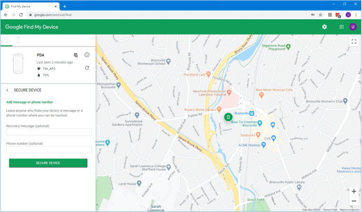This screenshot has height=212, width=362.
Task: Zoom out on the map
Action: click(354, 201)
